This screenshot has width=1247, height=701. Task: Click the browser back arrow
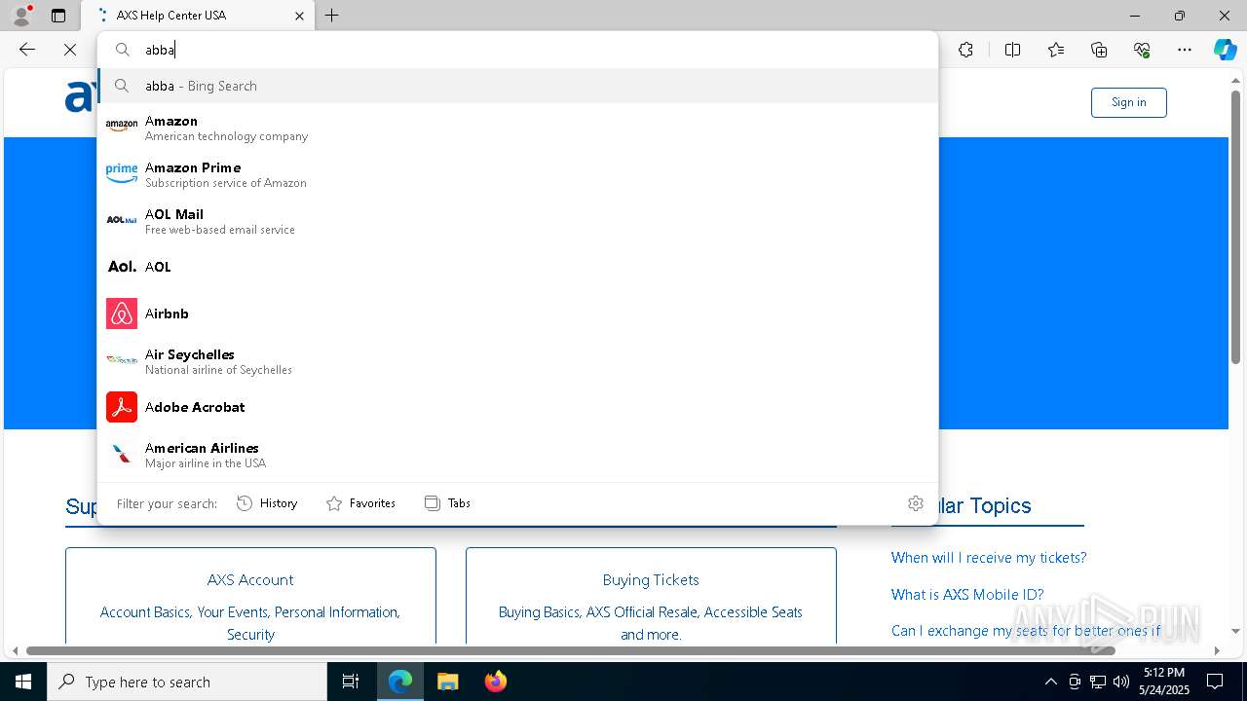coord(27,50)
